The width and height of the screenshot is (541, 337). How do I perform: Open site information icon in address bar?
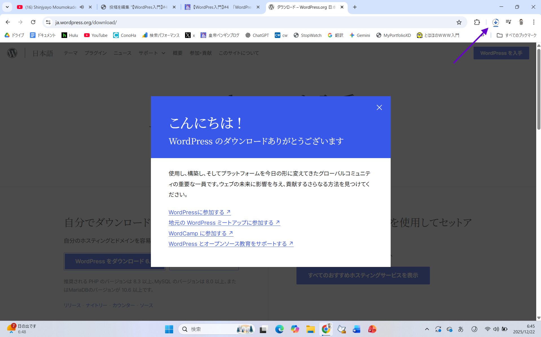coord(48,22)
